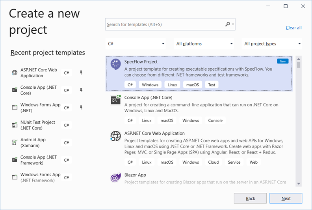Click the Service tag under ASP.NET Core
The height and width of the screenshot is (210, 312).
(x=234, y=162)
